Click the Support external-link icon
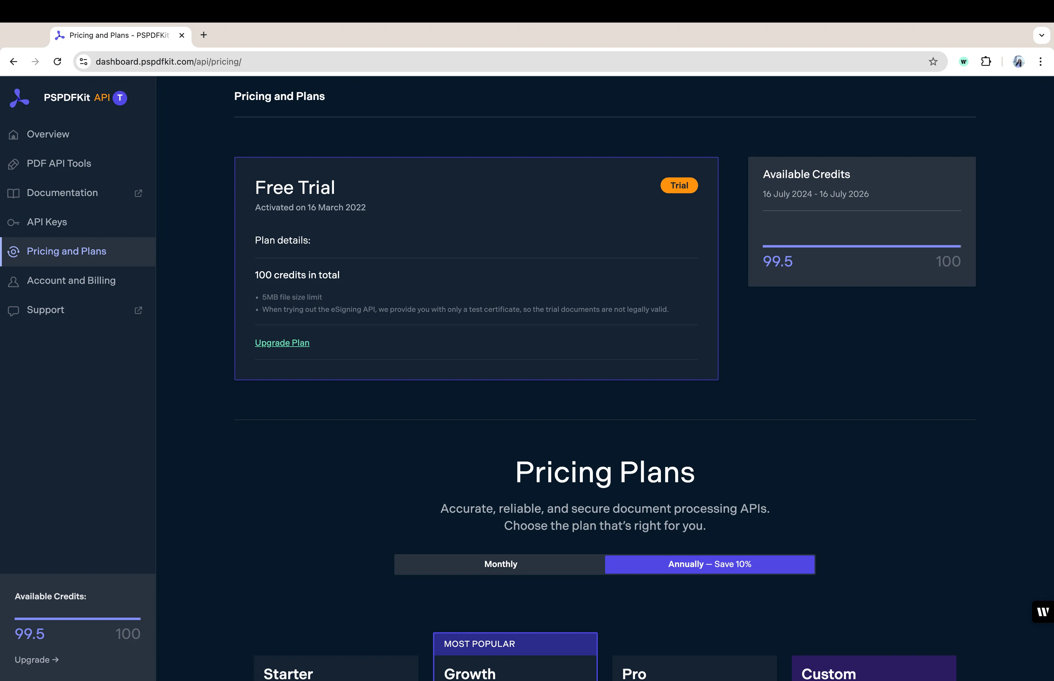 pyautogui.click(x=138, y=310)
